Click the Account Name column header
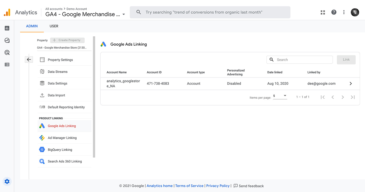Screen dimensions: 365x192 (x=117, y=72)
